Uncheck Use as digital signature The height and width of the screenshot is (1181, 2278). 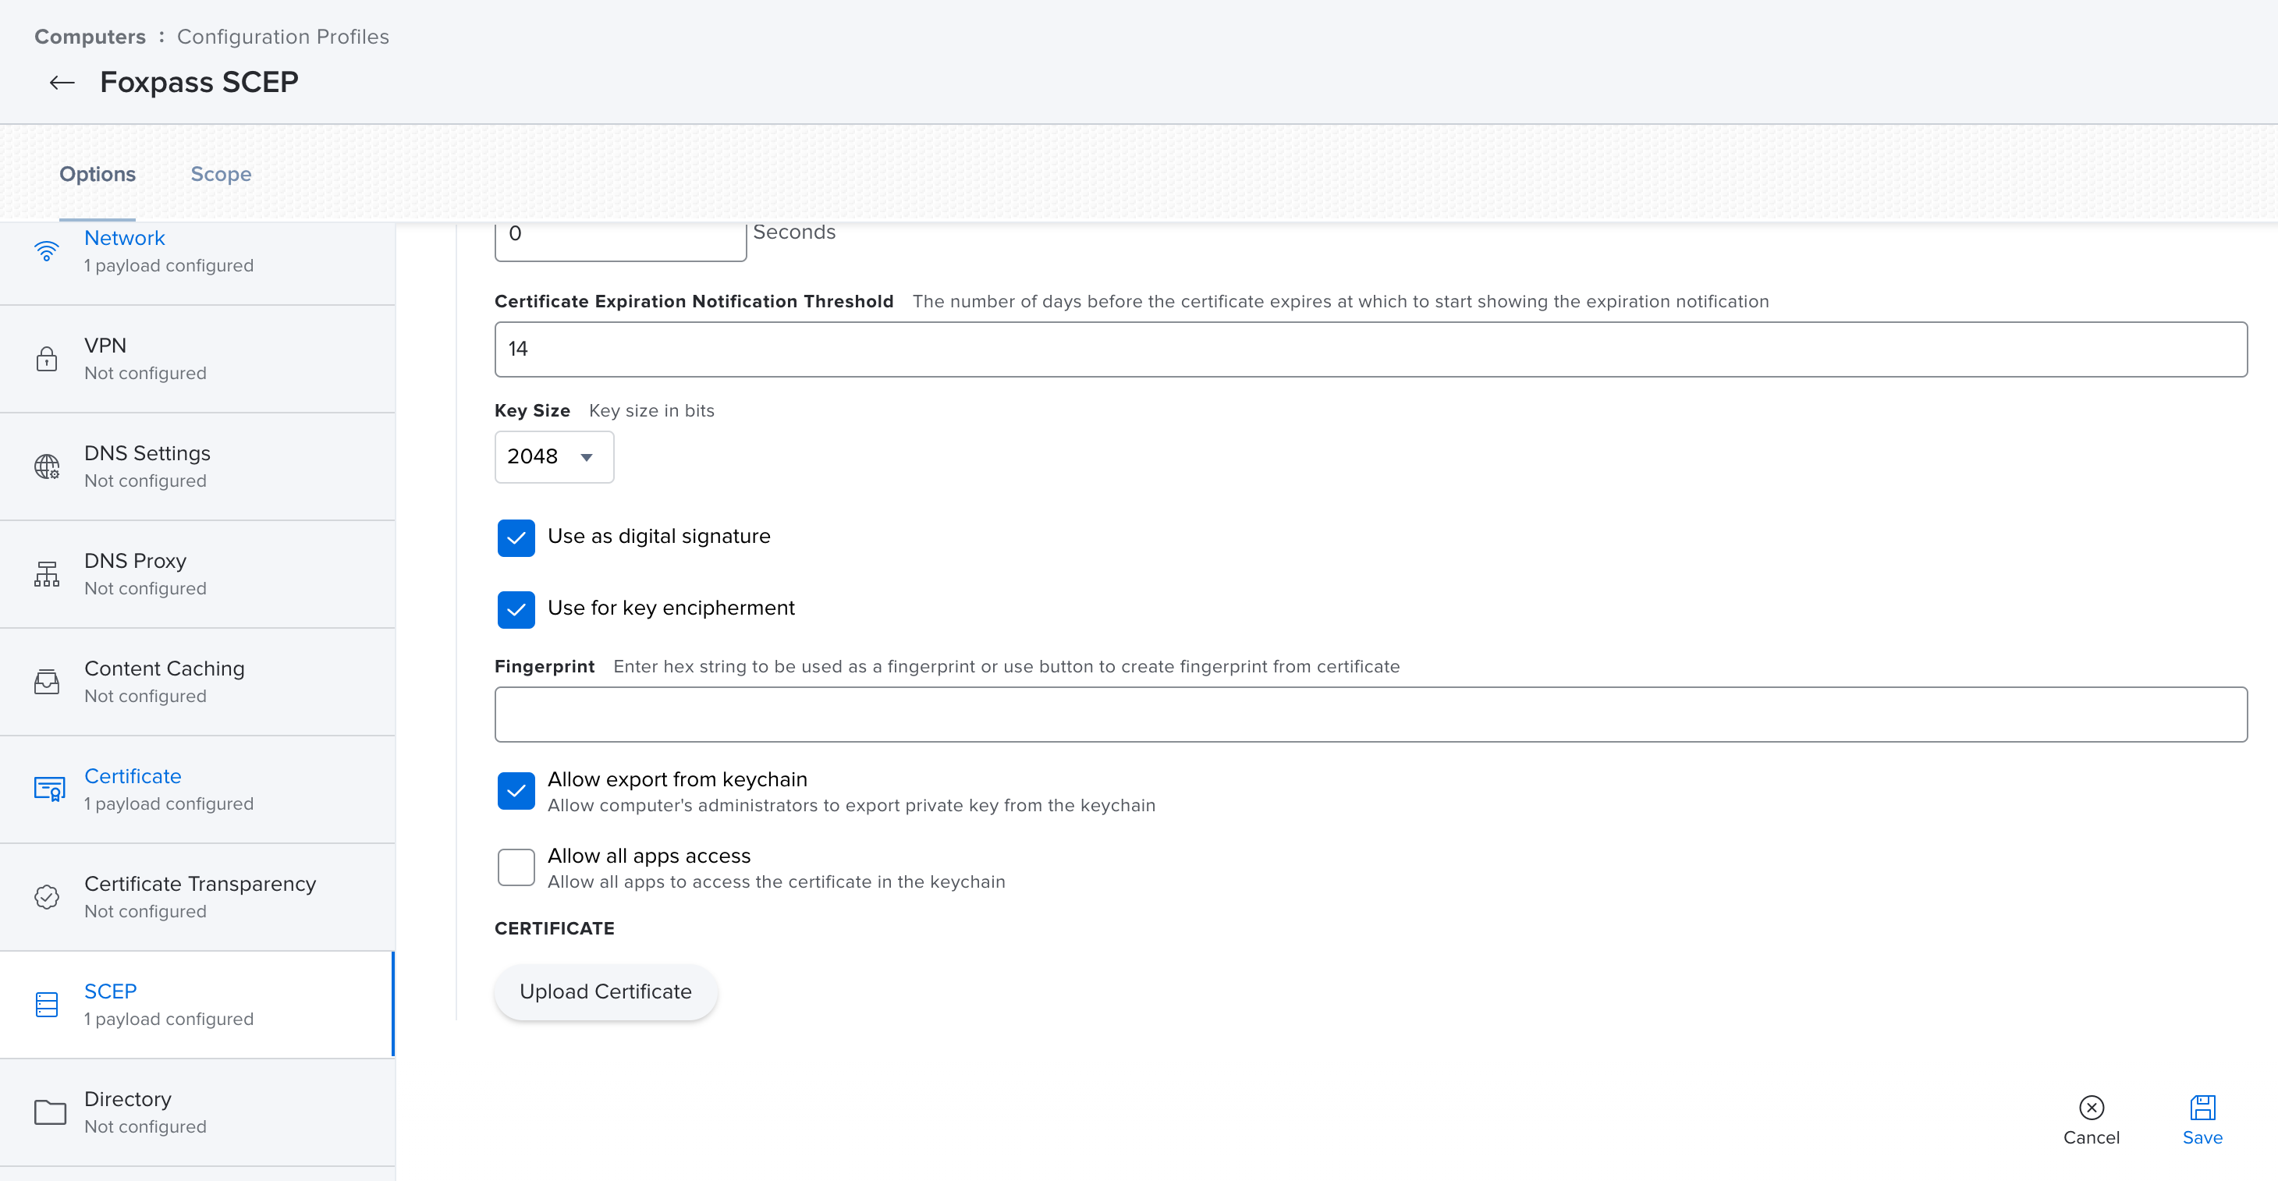[516, 537]
